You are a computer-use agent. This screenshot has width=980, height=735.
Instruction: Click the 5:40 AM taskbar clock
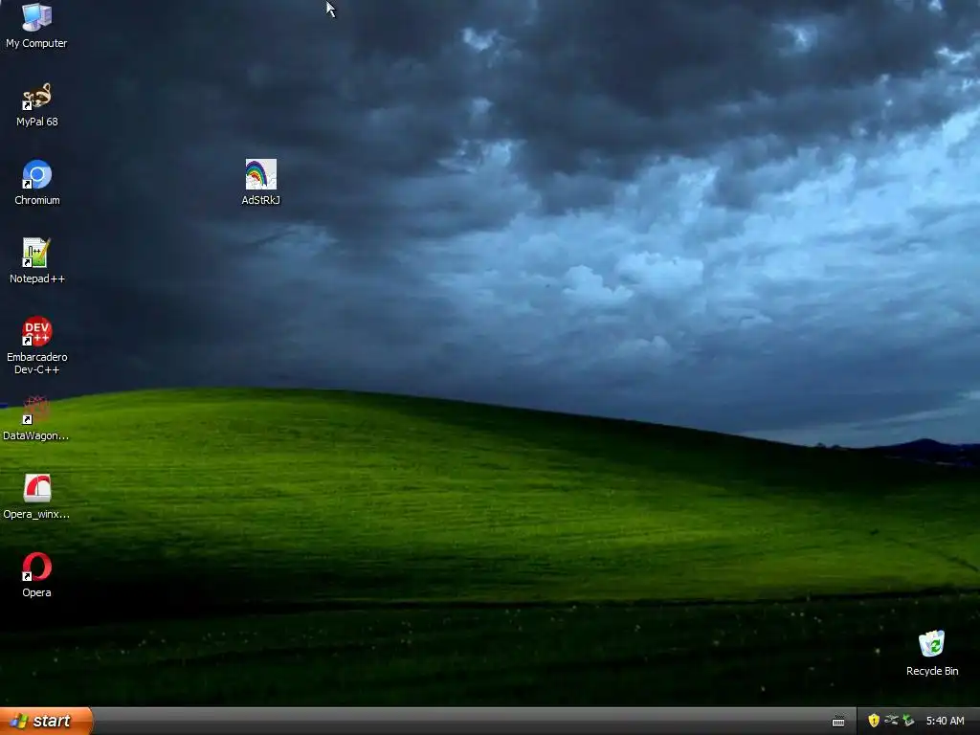tap(945, 722)
